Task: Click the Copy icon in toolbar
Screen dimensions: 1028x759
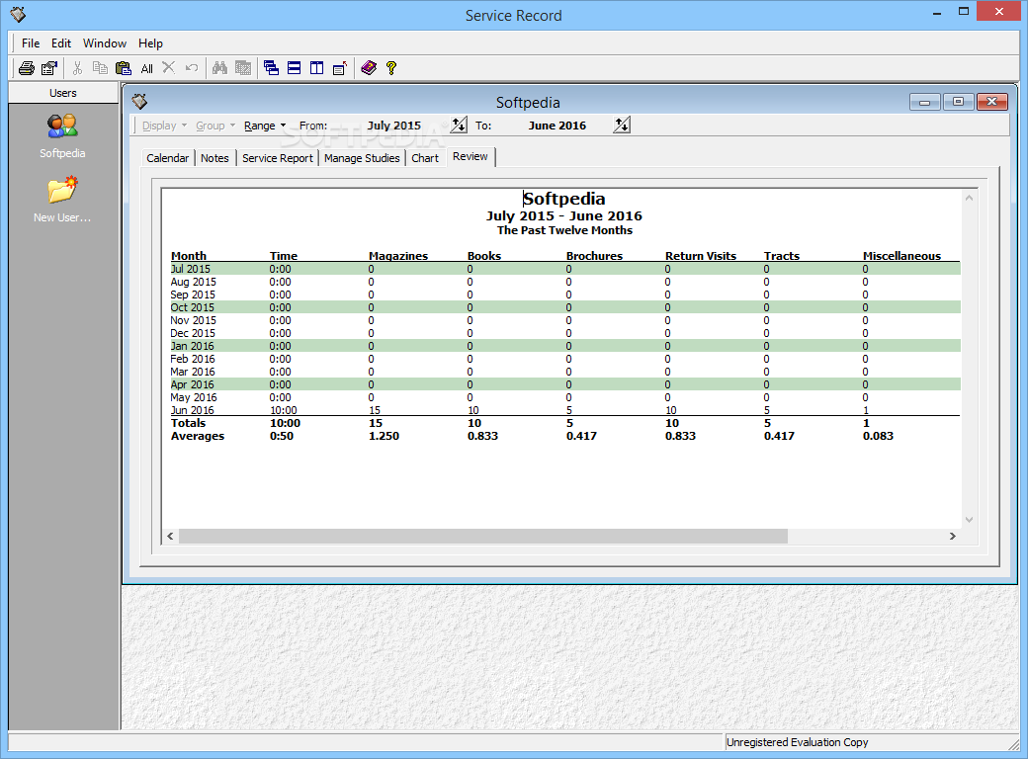Action: [100, 67]
